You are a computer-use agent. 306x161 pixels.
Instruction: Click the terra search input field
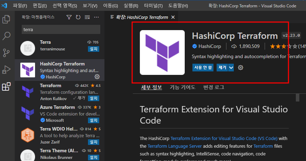61,29
